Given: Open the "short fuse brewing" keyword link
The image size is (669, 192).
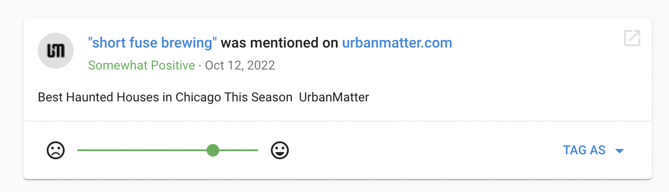Looking at the screenshot, I should coord(153,43).
